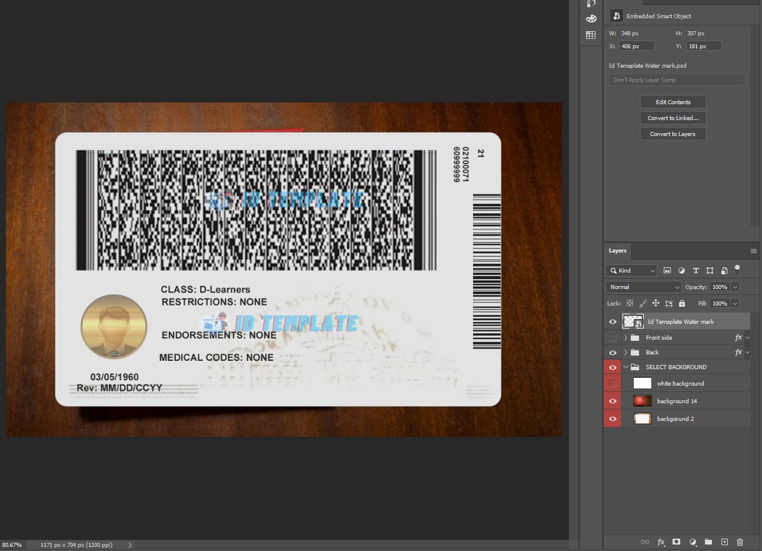Select the Id Temaplate Water mark thumbnail
The image size is (762, 551).
click(633, 321)
